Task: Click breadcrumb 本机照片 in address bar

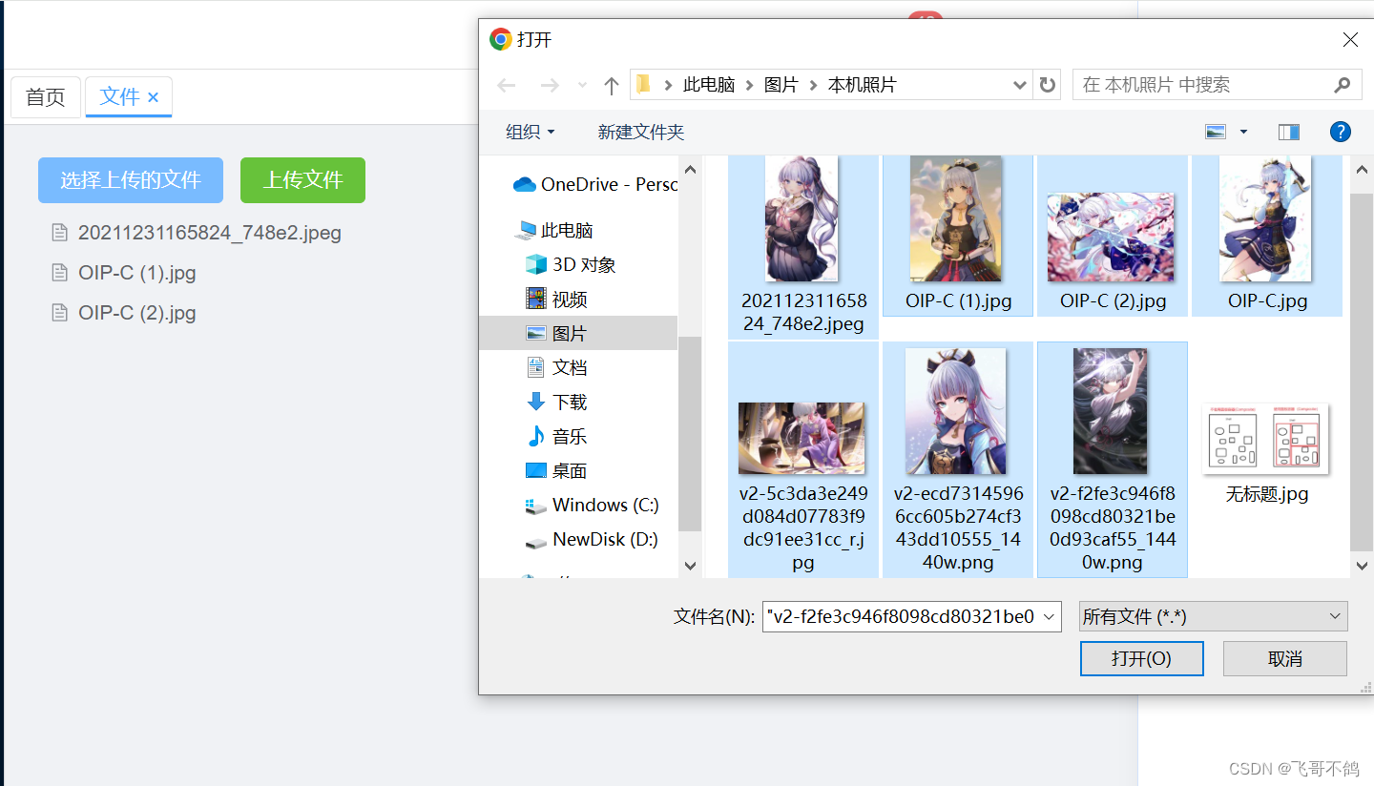Action: 862,85
